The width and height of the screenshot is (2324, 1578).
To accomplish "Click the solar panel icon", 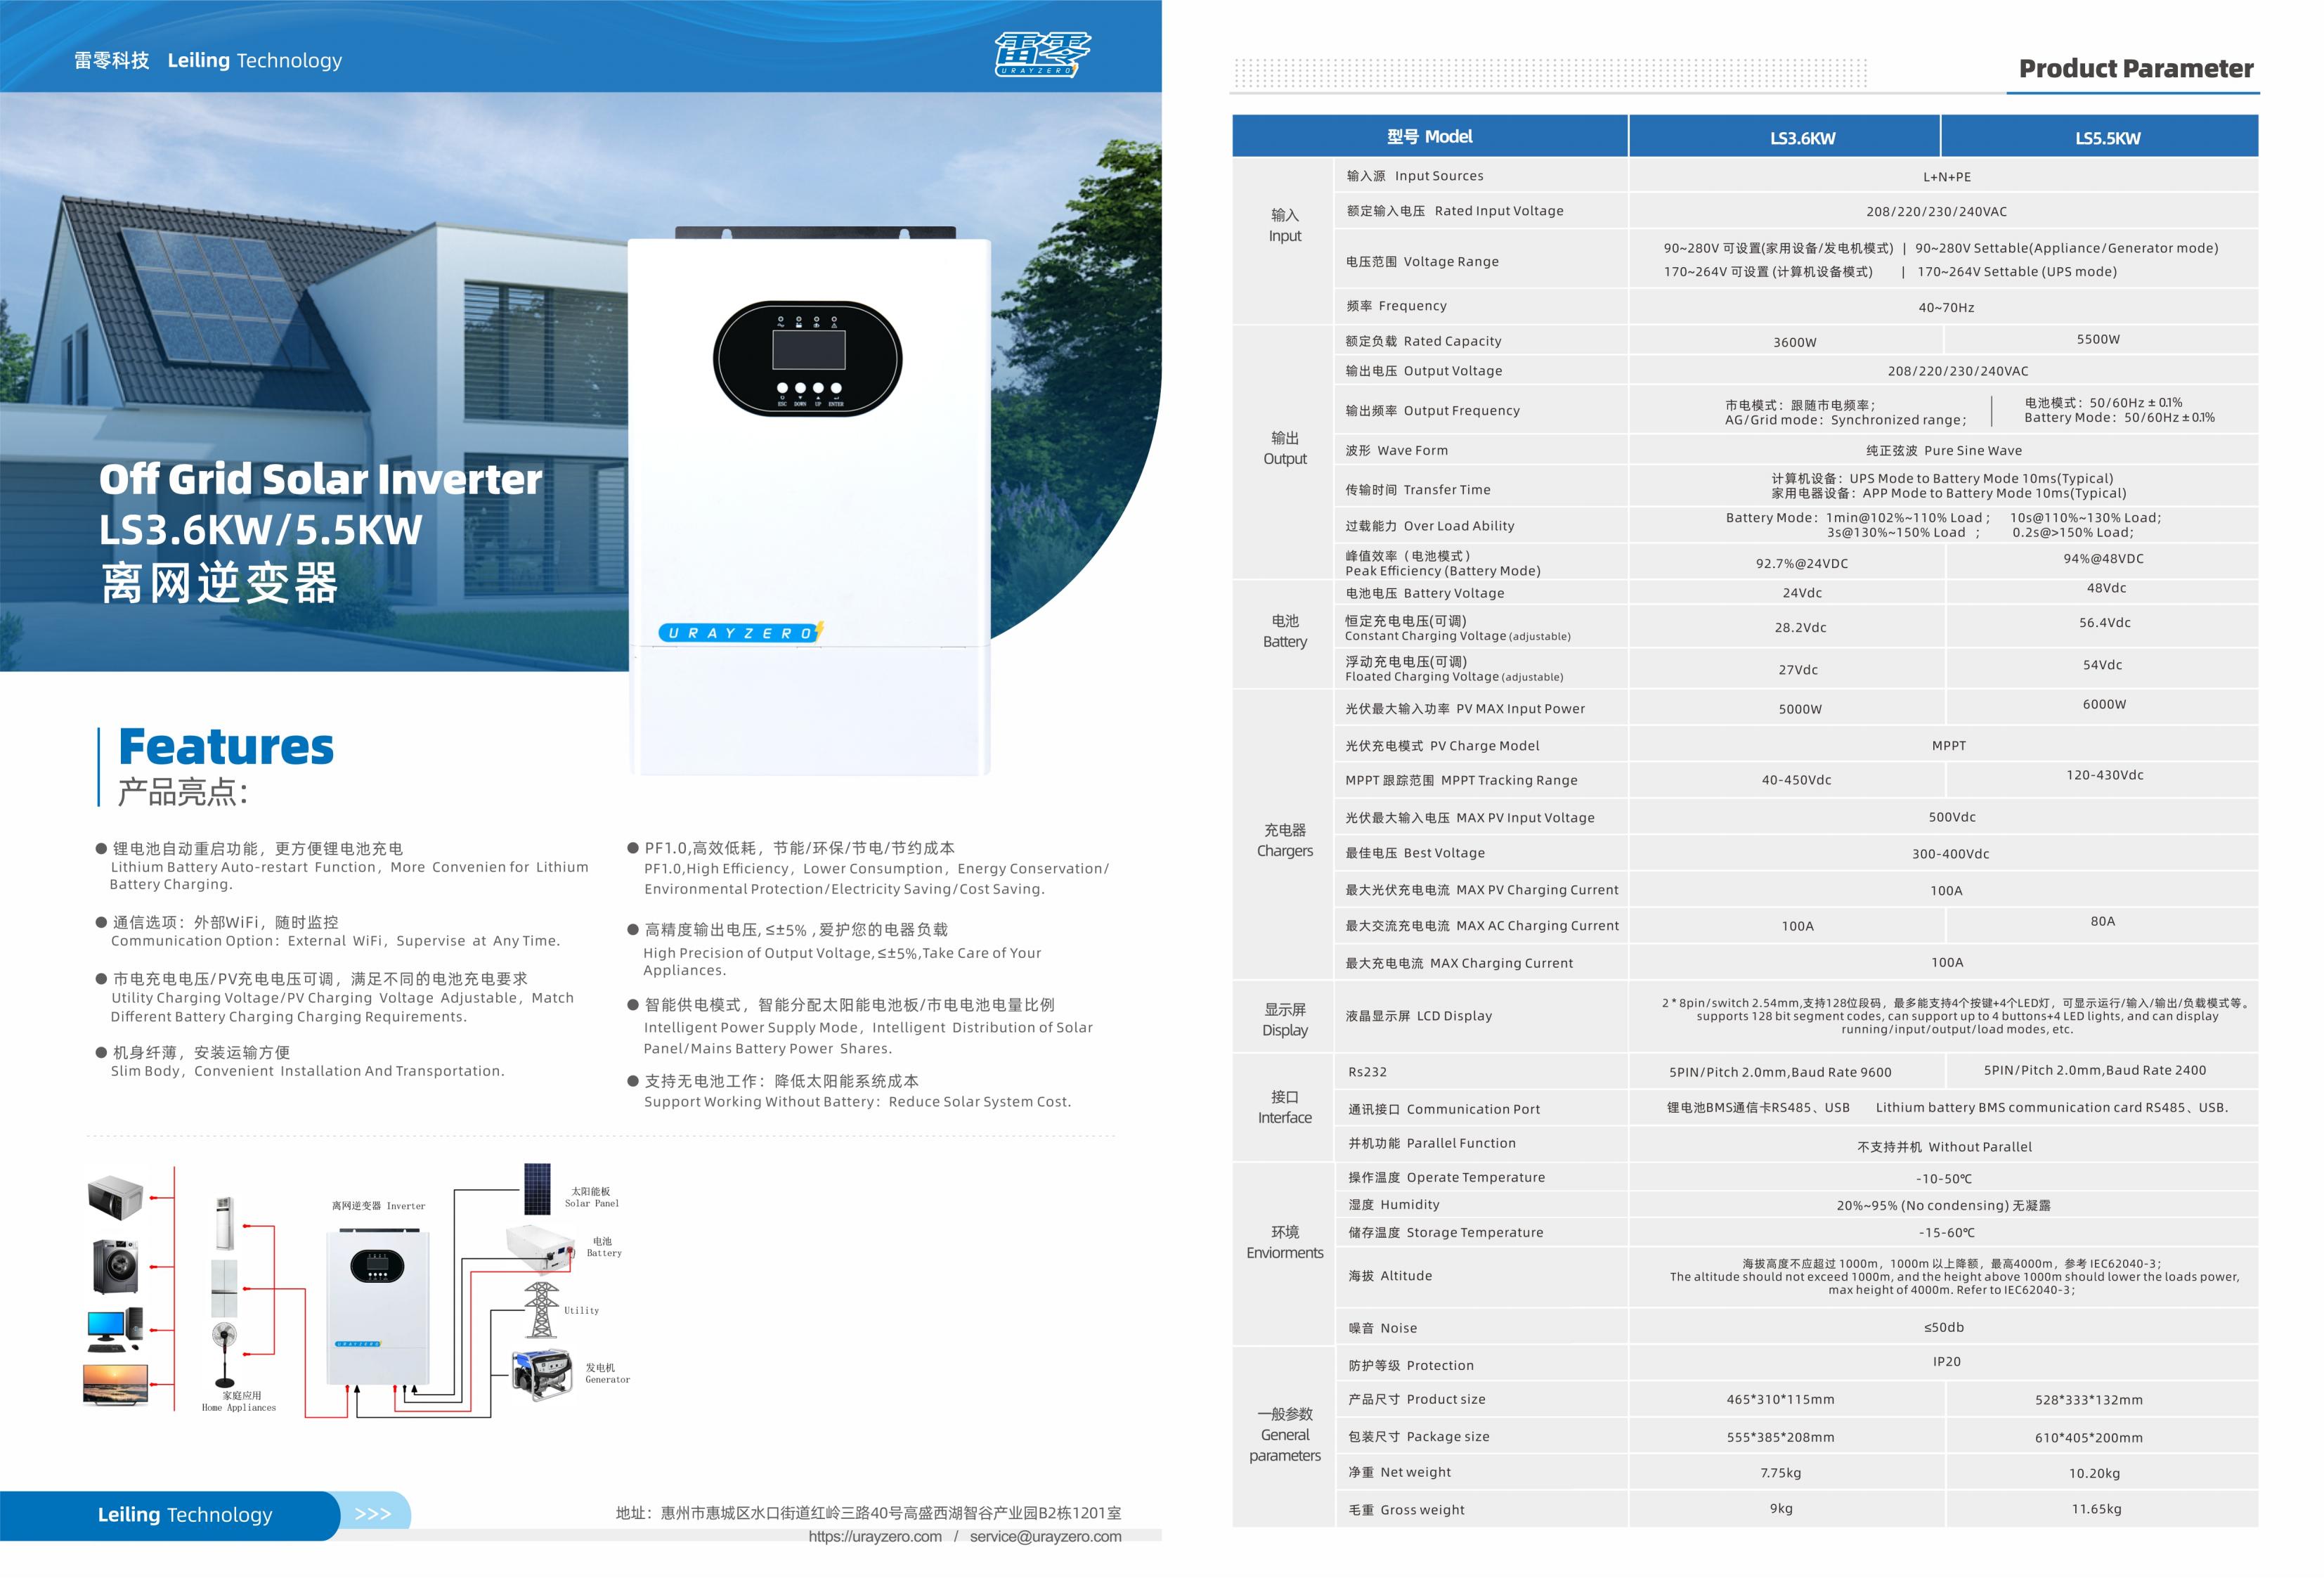I will 537,1189.
